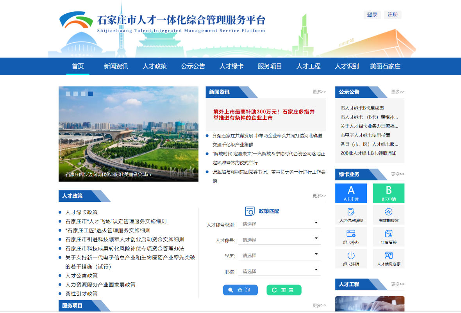Open the 人才公寓政策 policy link

[x=82, y=275]
